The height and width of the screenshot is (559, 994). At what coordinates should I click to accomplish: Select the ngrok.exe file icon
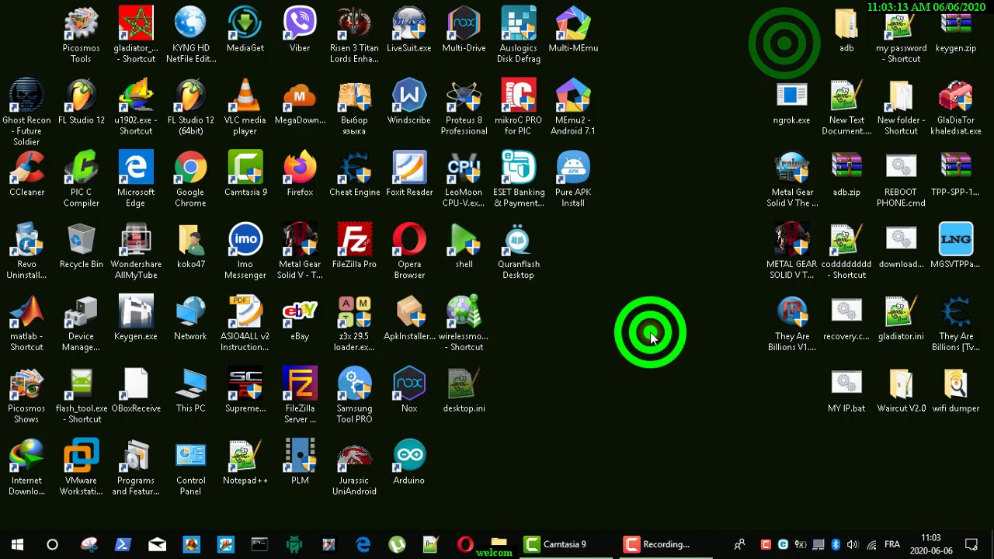coord(792,102)
